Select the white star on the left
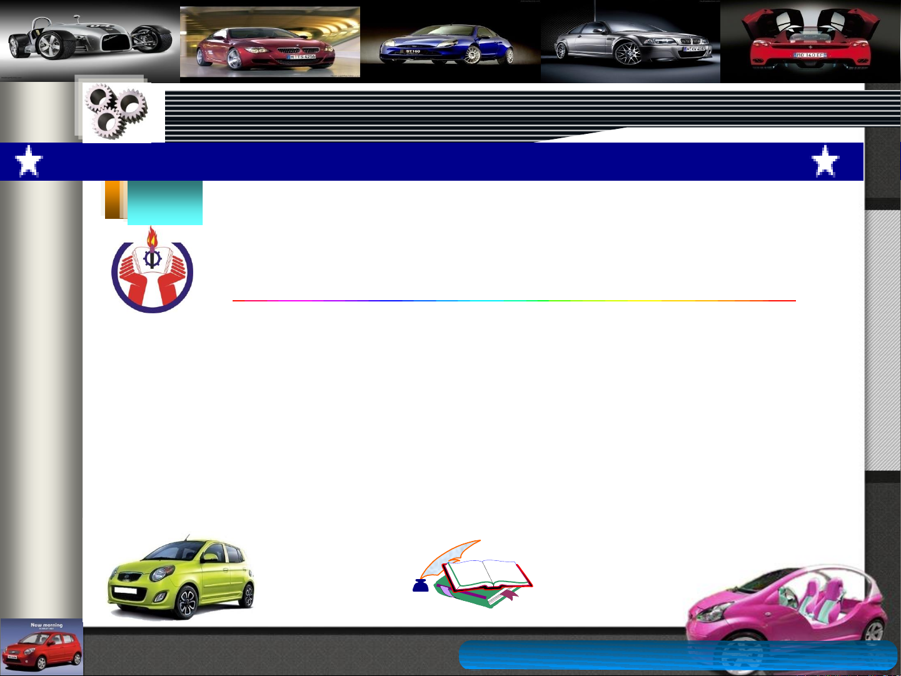This screenshot has height=676, width=901. tap(29, 161)
